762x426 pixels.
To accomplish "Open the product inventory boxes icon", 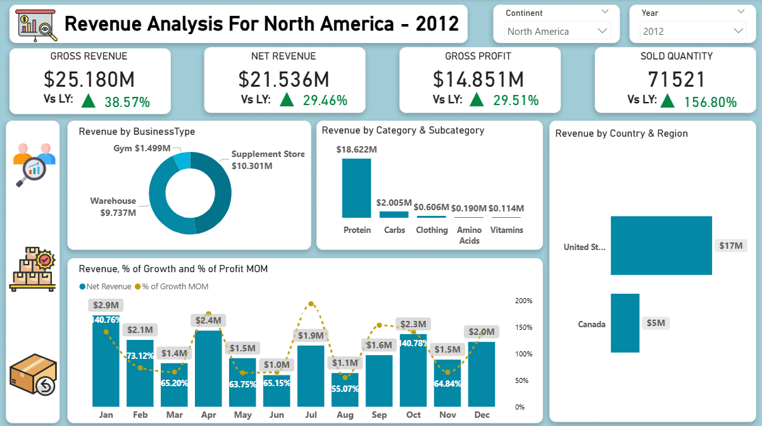I will [33, 269].
